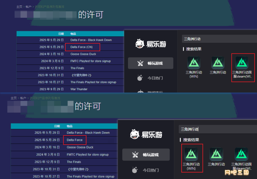
Task: Click 日期 column header in upper license table
Action: point(61,34)
